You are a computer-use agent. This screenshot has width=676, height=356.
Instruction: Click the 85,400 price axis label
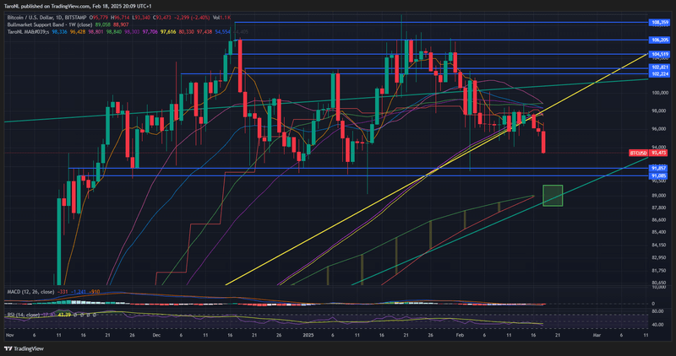(660, 232)
